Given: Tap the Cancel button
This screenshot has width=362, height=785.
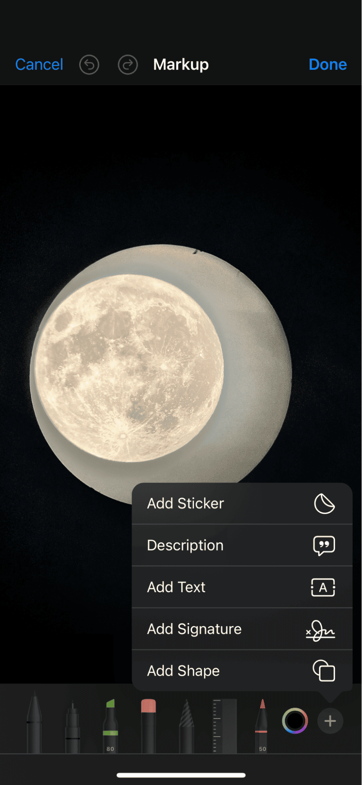Looking at the screenshot, I should tap(39, 65).
